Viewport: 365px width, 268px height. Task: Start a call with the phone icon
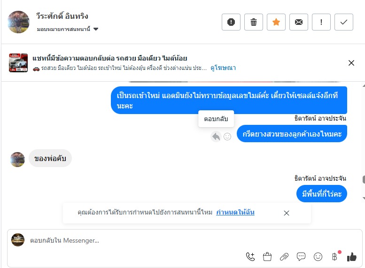click(250, 257)
